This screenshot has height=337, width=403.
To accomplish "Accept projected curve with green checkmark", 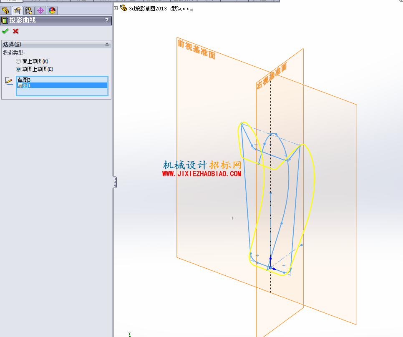I will 5,31.
